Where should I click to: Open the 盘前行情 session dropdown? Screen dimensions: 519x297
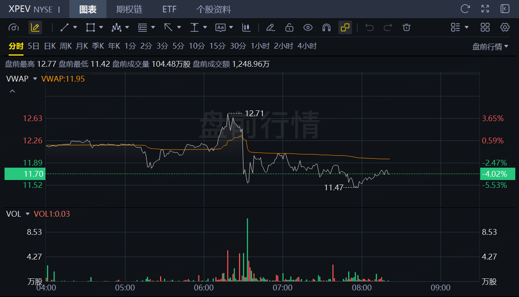coord(491,47)
